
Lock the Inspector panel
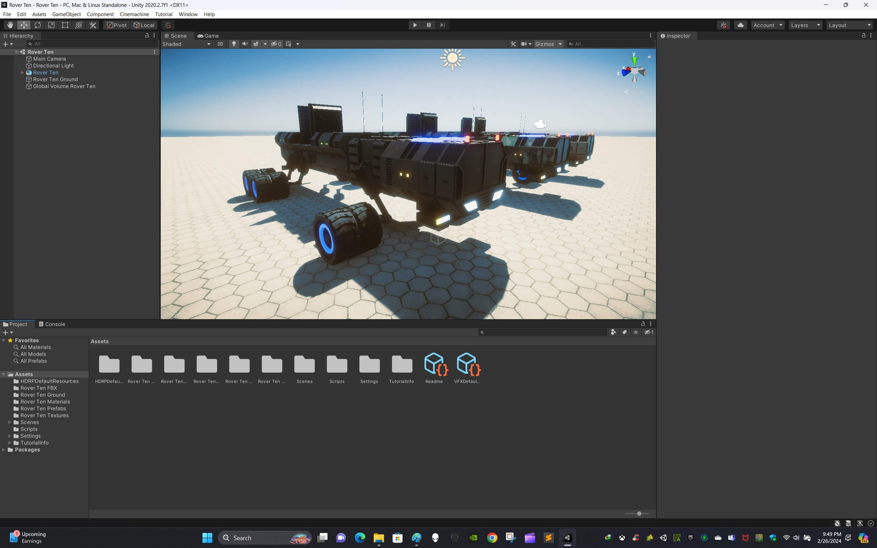click(x=864, y=36)
